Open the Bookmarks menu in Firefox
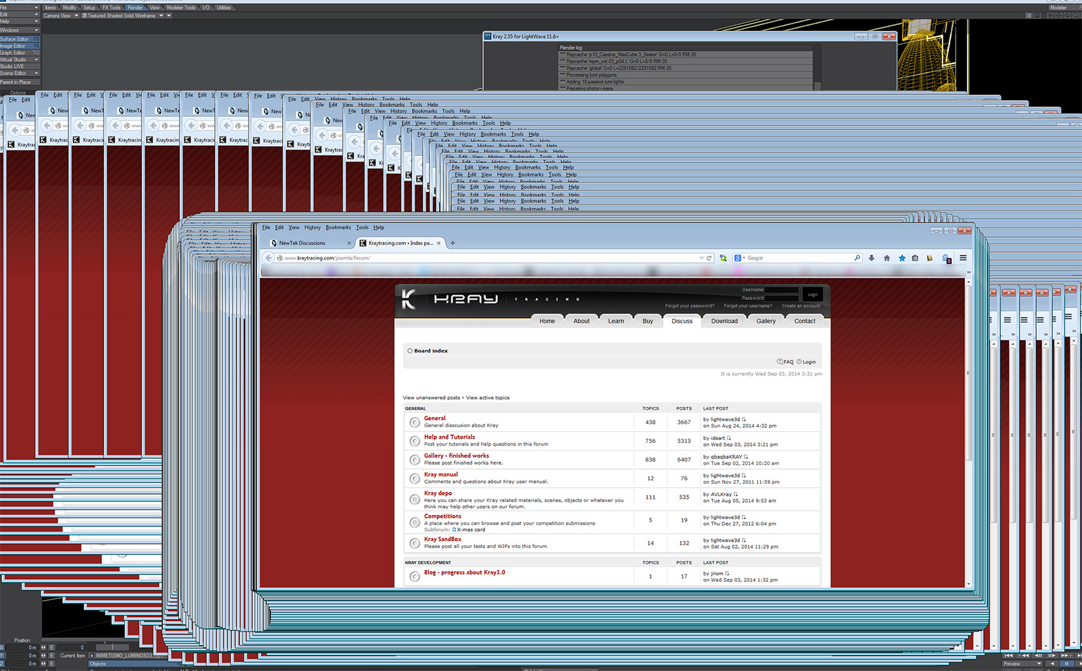The height and width of the screenshot is (671, 1082). 338,228
